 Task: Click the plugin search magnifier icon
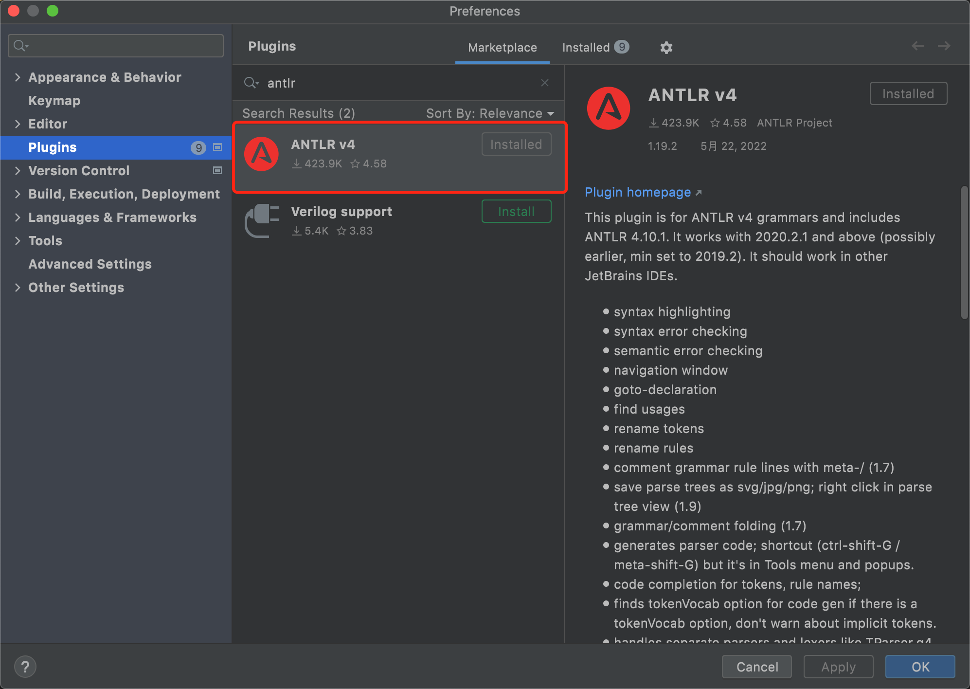251,83
